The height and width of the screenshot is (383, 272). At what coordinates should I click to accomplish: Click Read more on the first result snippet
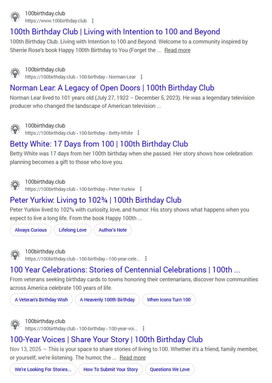coord(178,50)
